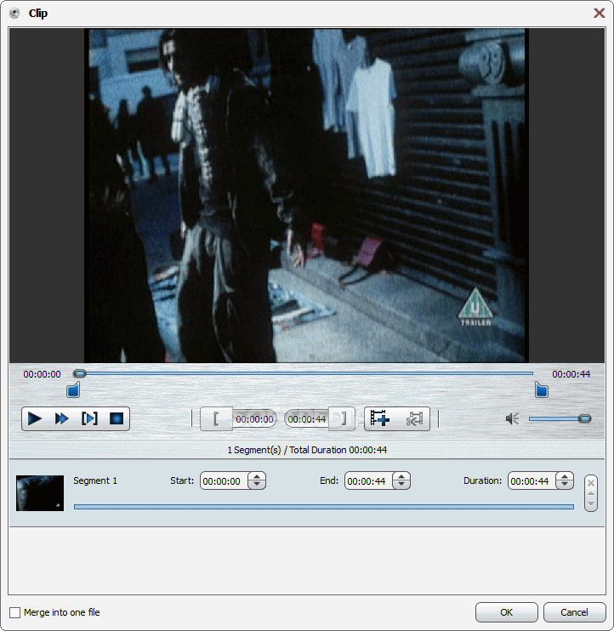Decrease the Segment 1 End time with down arrow

click(401, 485)
